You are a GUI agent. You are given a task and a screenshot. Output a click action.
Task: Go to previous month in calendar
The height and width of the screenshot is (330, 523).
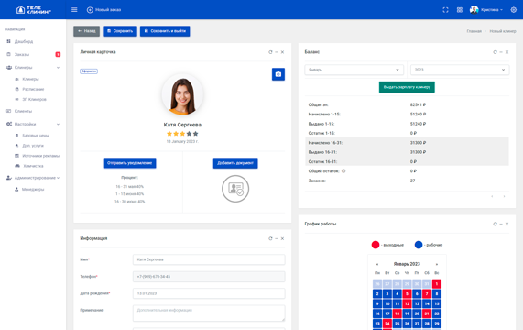377,264
